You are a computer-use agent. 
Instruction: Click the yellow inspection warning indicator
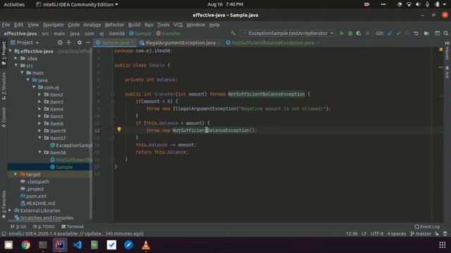441,50
